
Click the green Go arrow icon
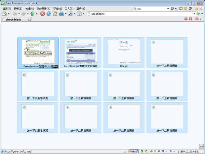tap(199, 14)
